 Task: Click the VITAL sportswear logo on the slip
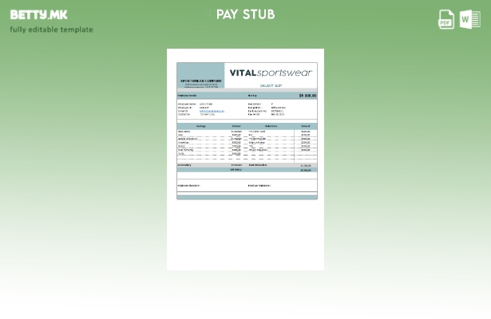click(x=271, y=73)
